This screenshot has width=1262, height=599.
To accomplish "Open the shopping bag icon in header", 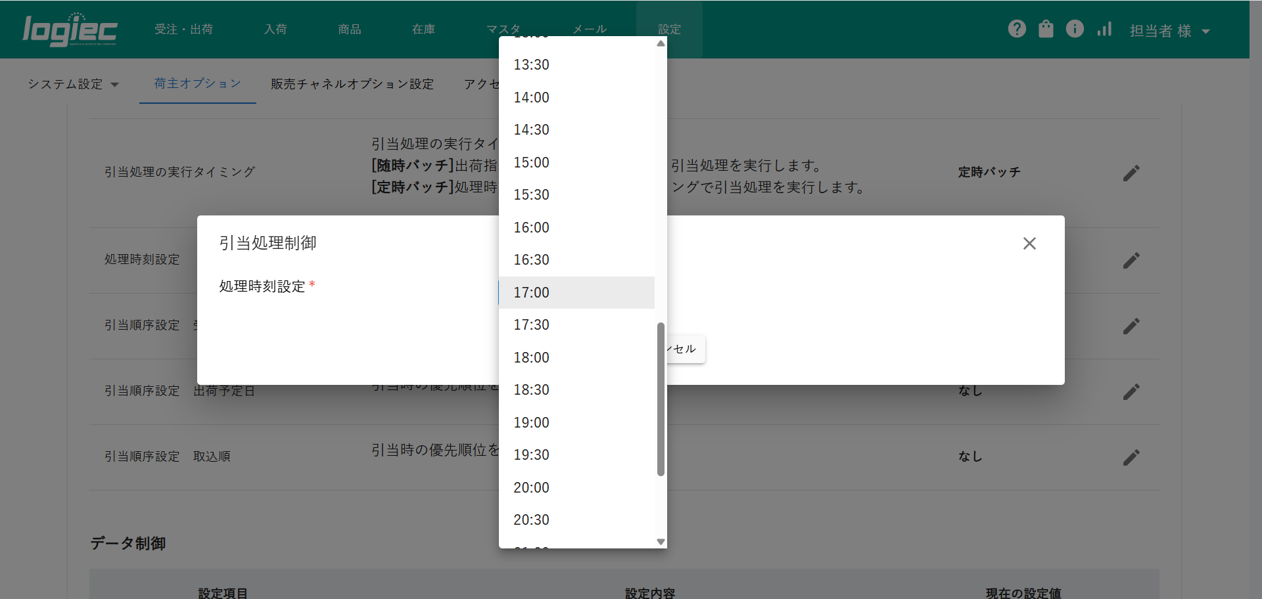I will coord(1046,29).
